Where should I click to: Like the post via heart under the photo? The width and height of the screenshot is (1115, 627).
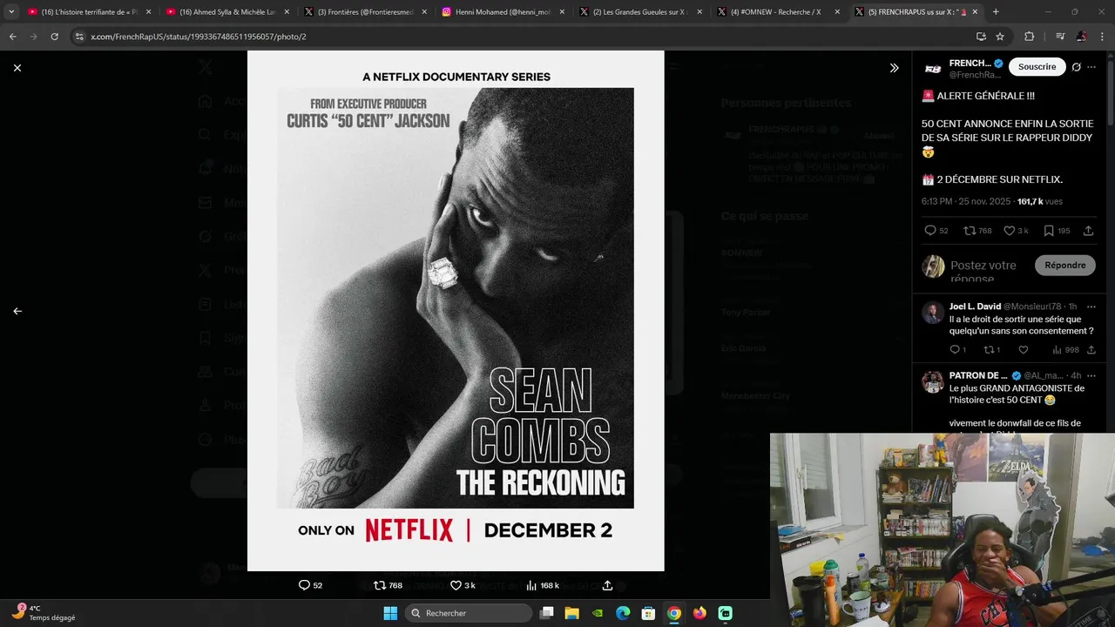pos(456,585)
